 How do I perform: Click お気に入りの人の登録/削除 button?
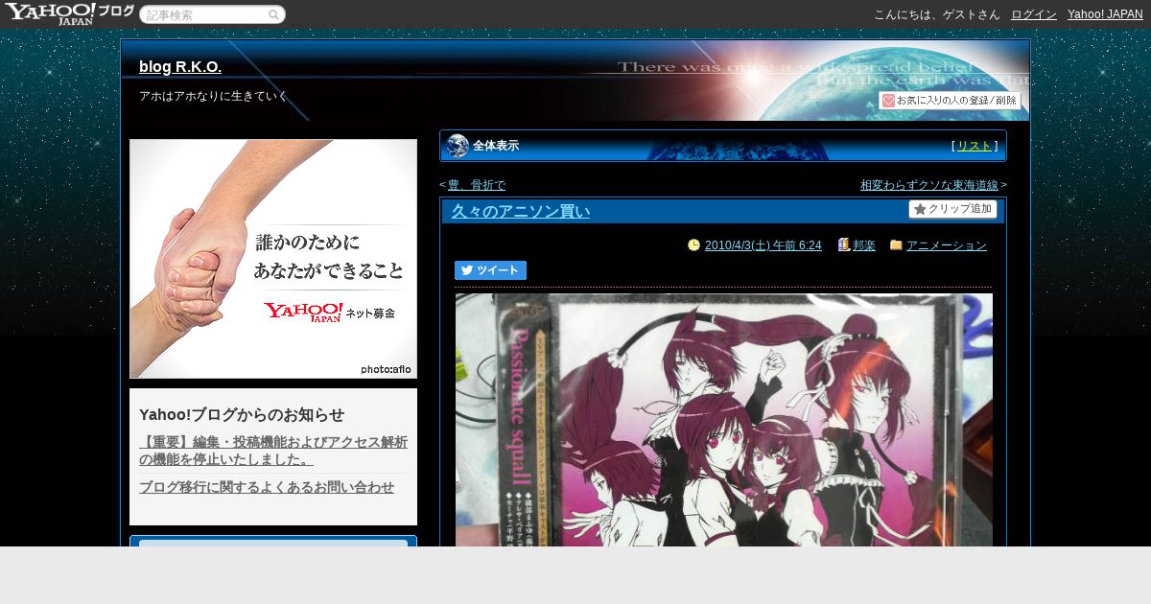pos(950,100)
